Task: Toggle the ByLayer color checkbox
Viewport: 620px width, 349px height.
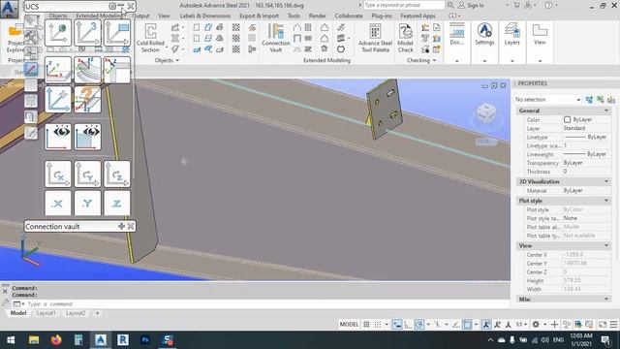Action: pos(567,119)
